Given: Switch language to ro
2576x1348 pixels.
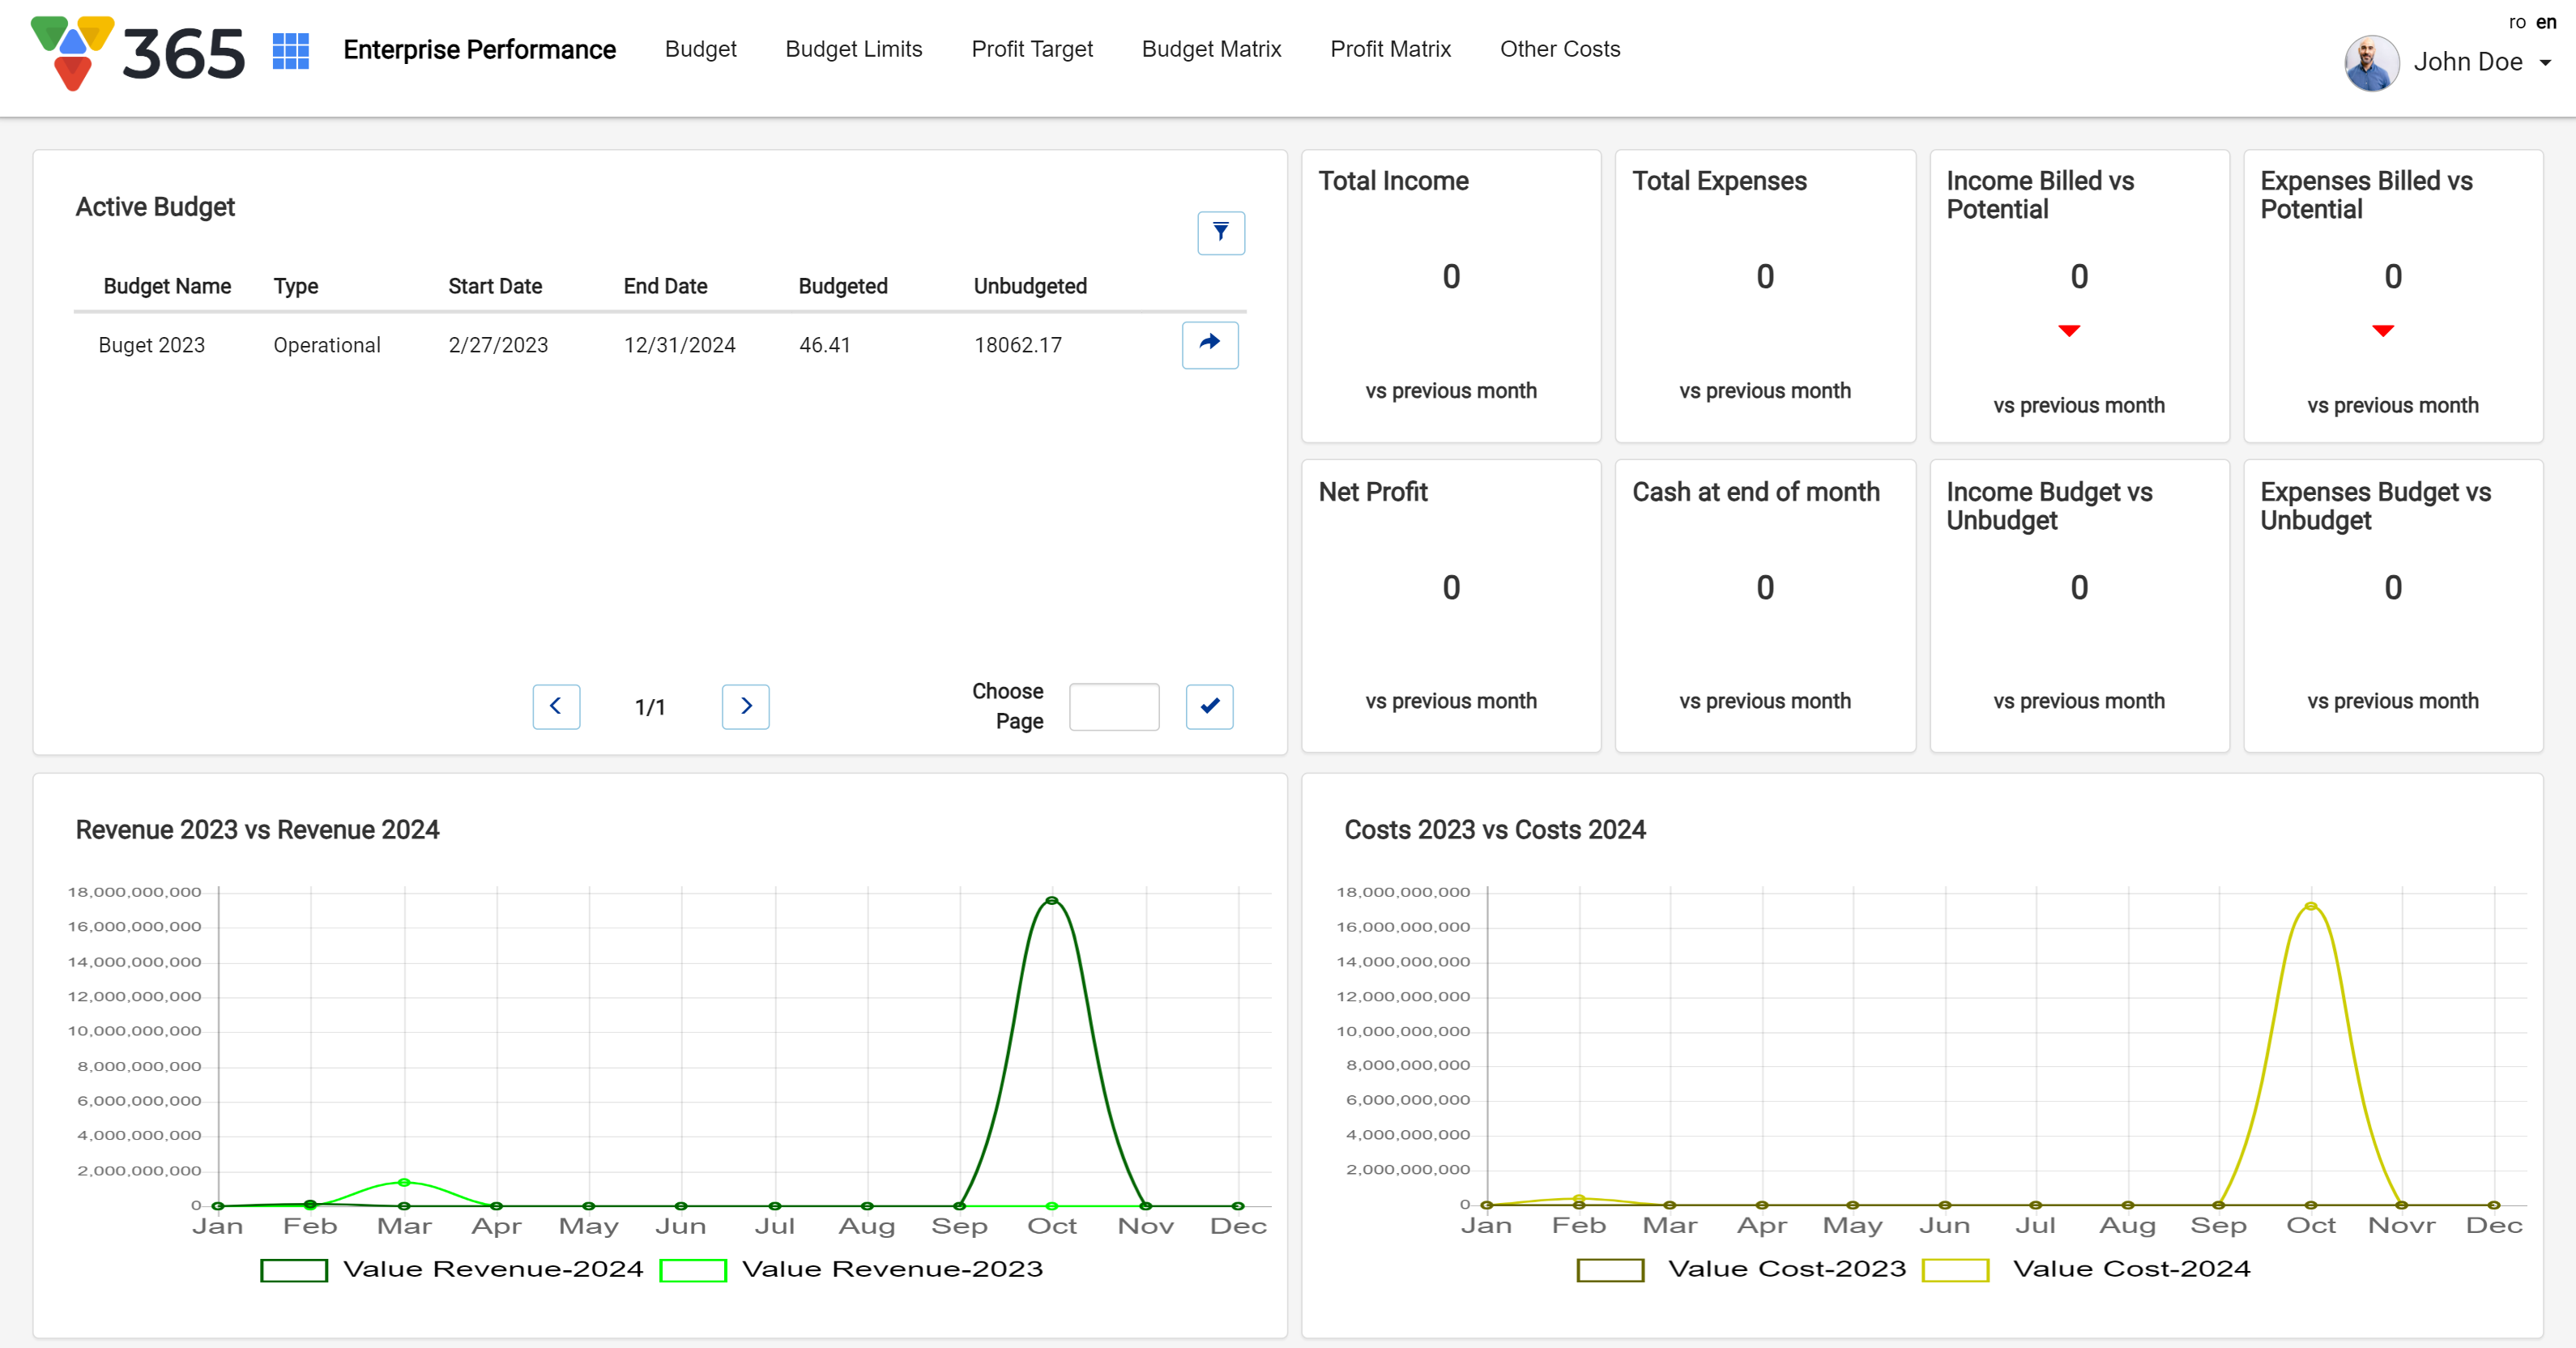Looking at the screenshot, I should click(2517, 22).
